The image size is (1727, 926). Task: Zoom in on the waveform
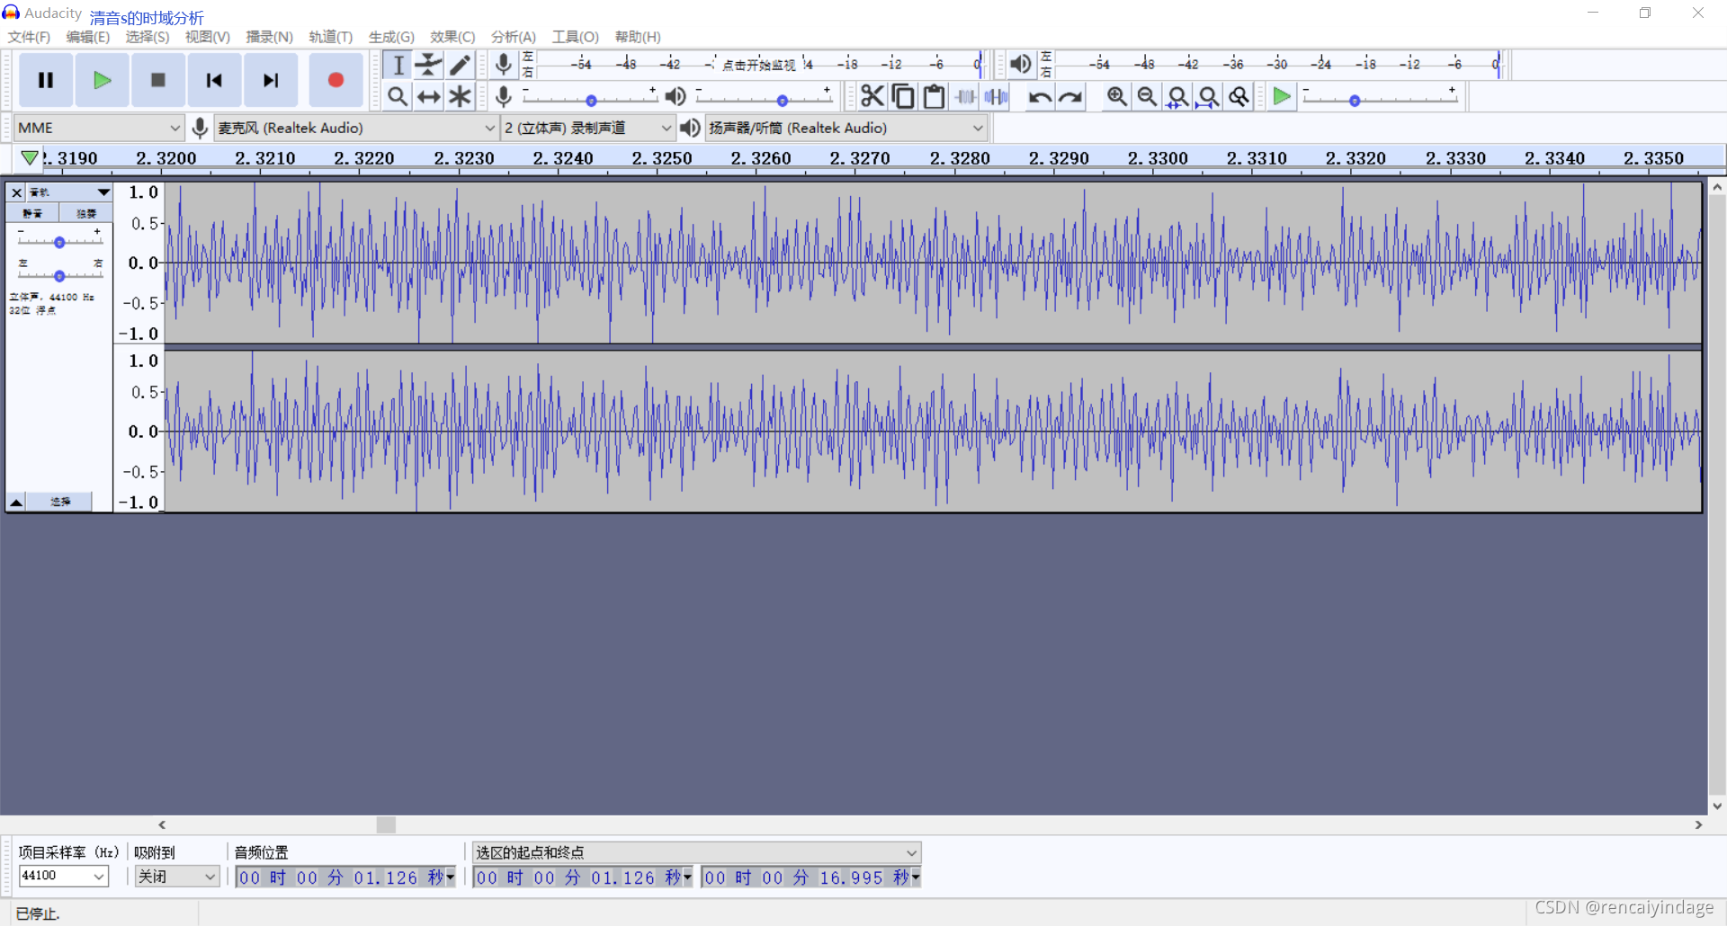(1116, 96)
